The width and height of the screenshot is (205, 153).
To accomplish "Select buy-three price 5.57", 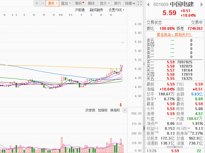I will (171, 70).
